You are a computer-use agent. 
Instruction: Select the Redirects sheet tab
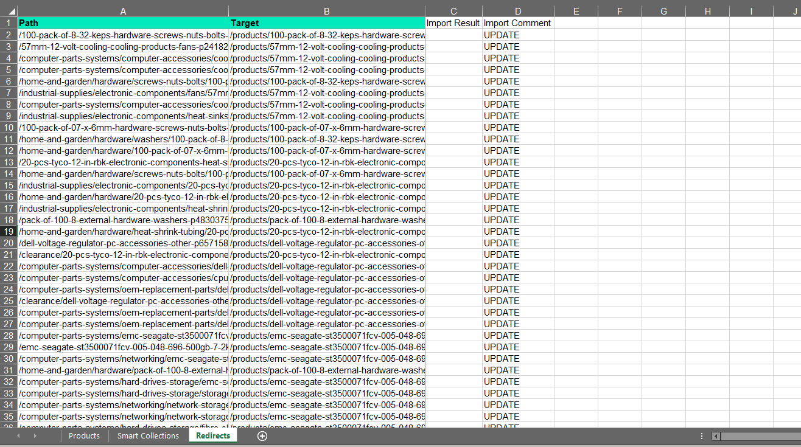click(213, 436)
